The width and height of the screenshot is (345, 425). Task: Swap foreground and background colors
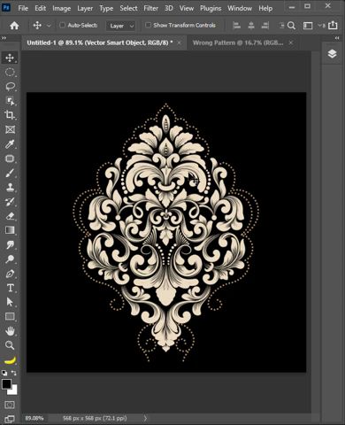point(14,373)
